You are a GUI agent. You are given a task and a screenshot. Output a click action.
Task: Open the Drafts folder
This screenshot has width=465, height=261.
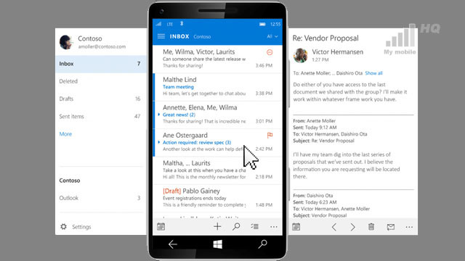[x=101, y=99]
